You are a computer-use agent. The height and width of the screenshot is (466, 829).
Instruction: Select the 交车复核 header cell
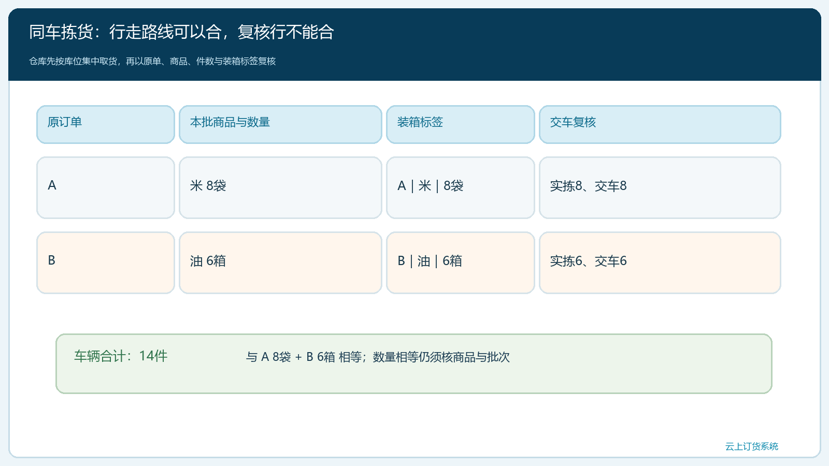(x=660, y=124)
